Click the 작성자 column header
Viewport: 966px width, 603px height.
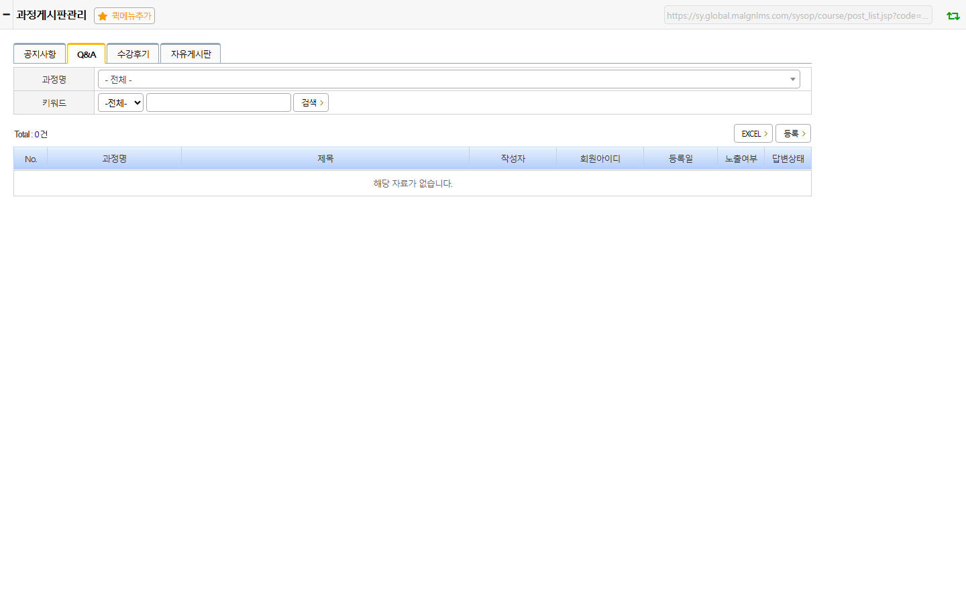click(x=513, y=159)
